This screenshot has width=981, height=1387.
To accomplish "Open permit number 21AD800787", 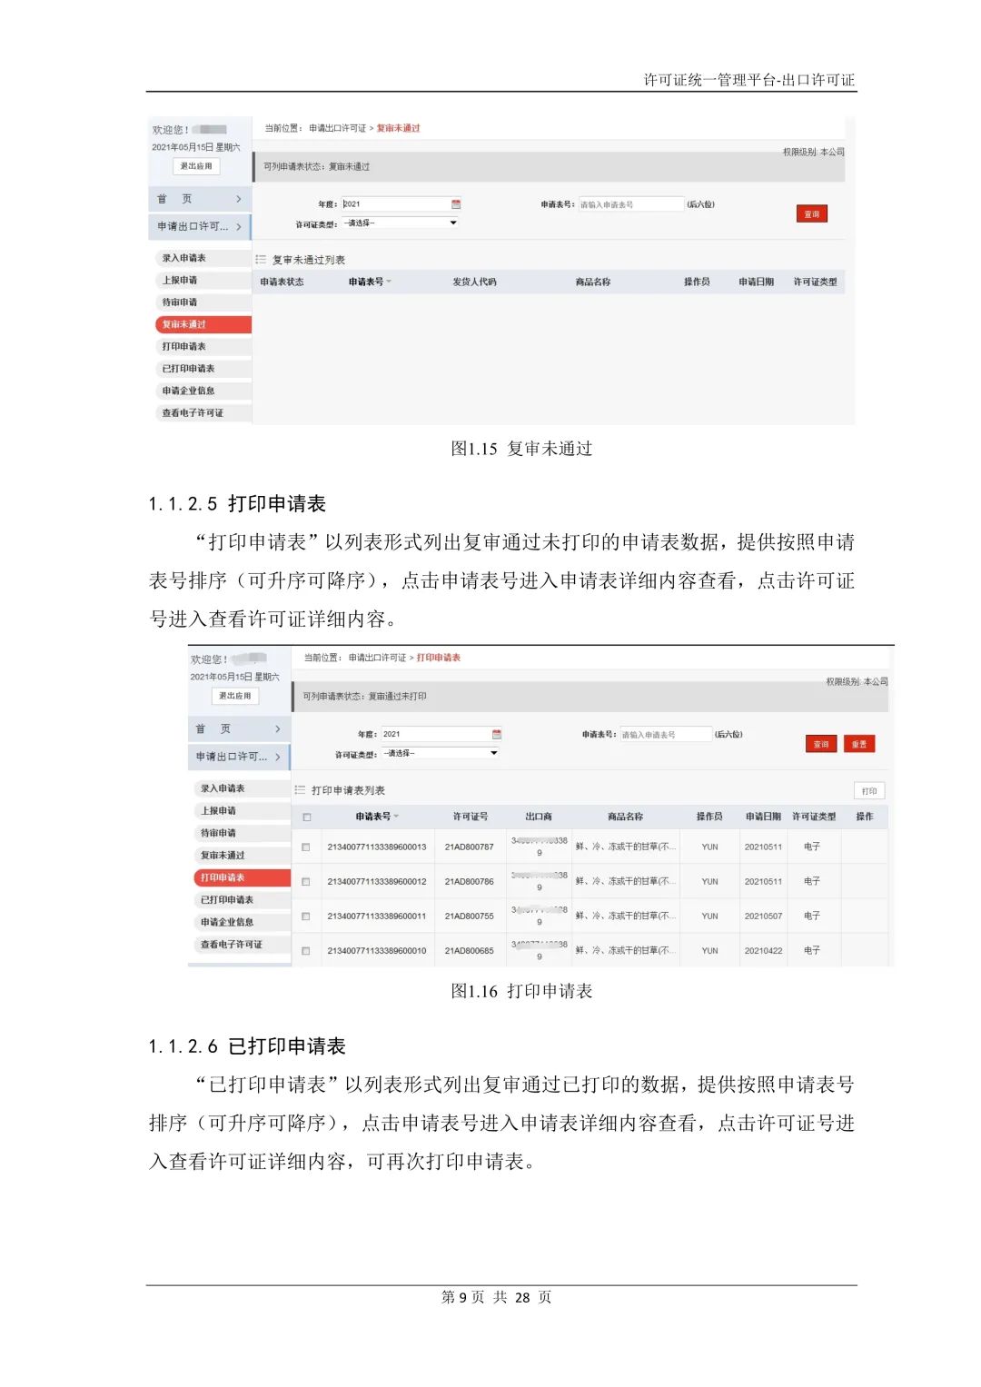I will pos(470,847).
